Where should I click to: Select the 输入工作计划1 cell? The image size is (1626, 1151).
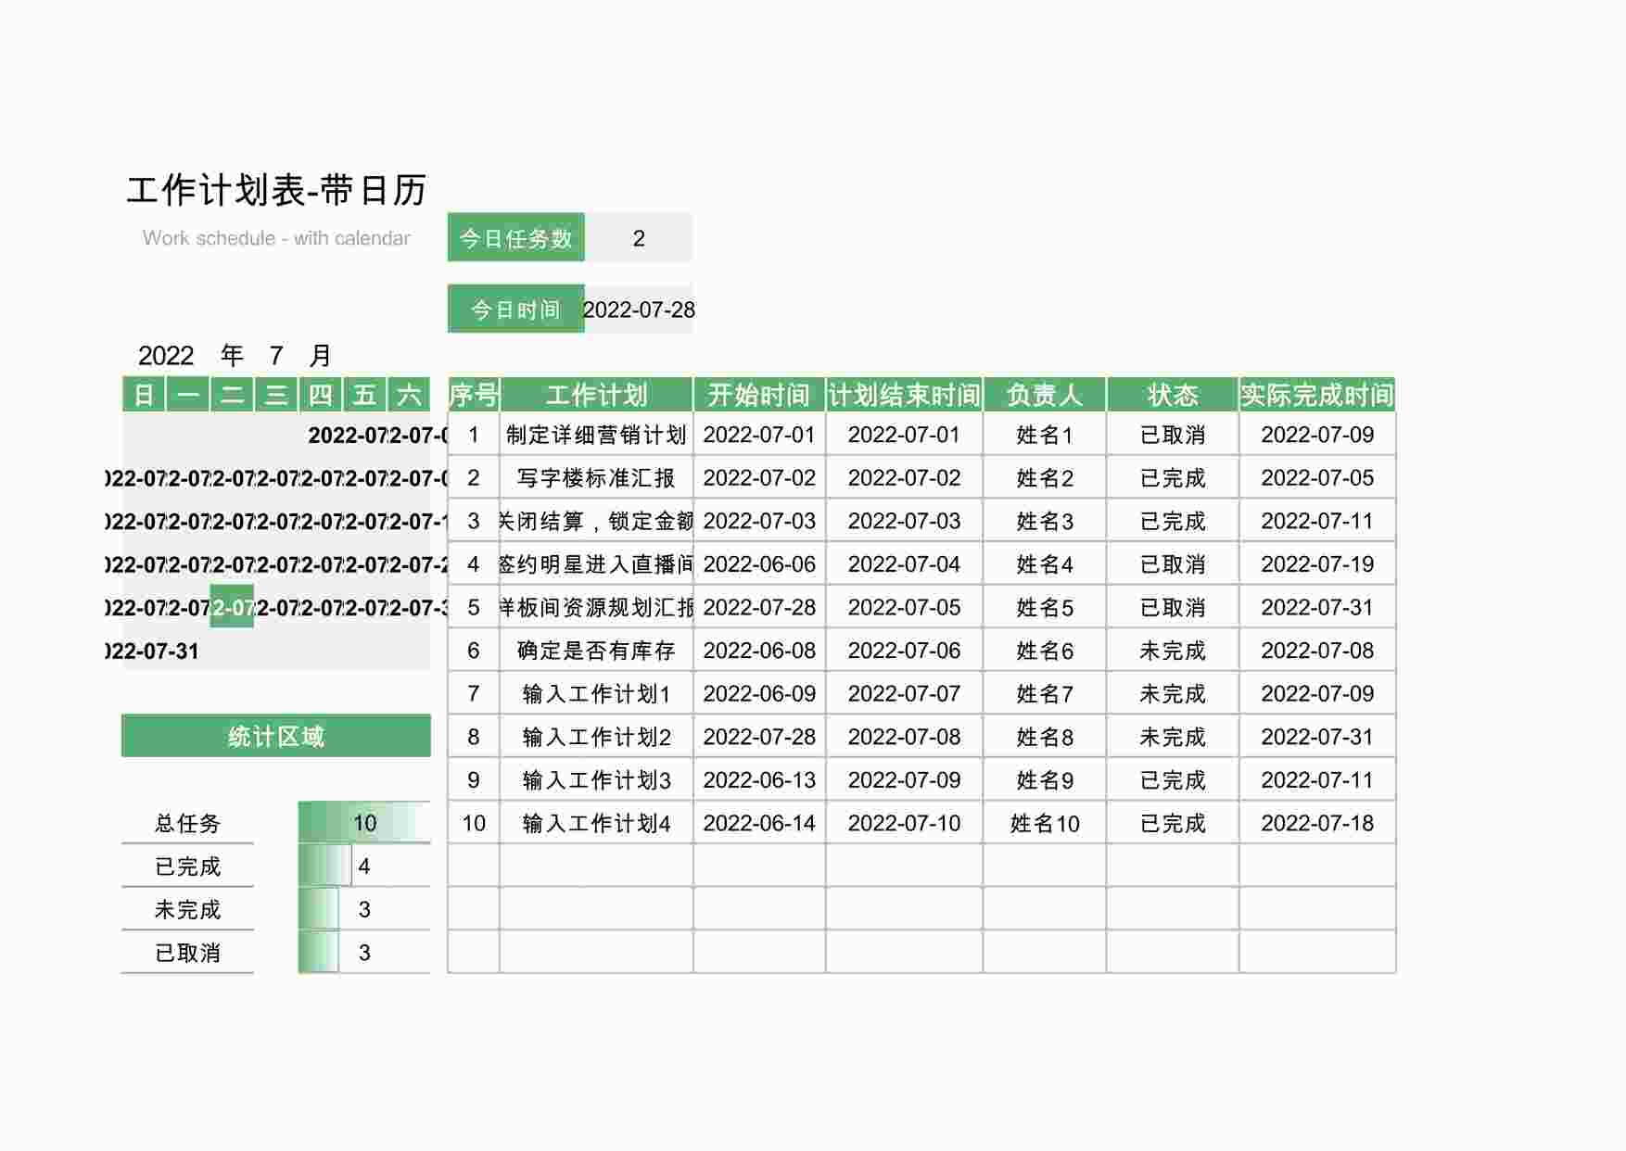596,693
